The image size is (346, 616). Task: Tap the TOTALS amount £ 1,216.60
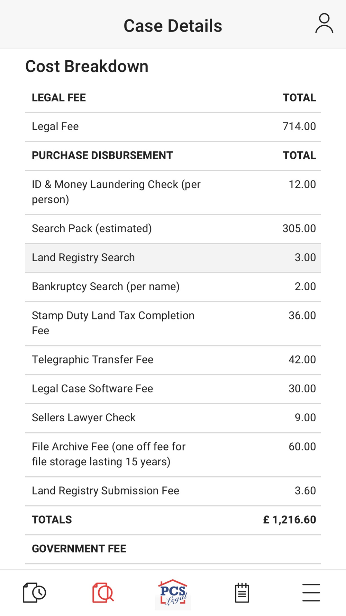[290, 520]
